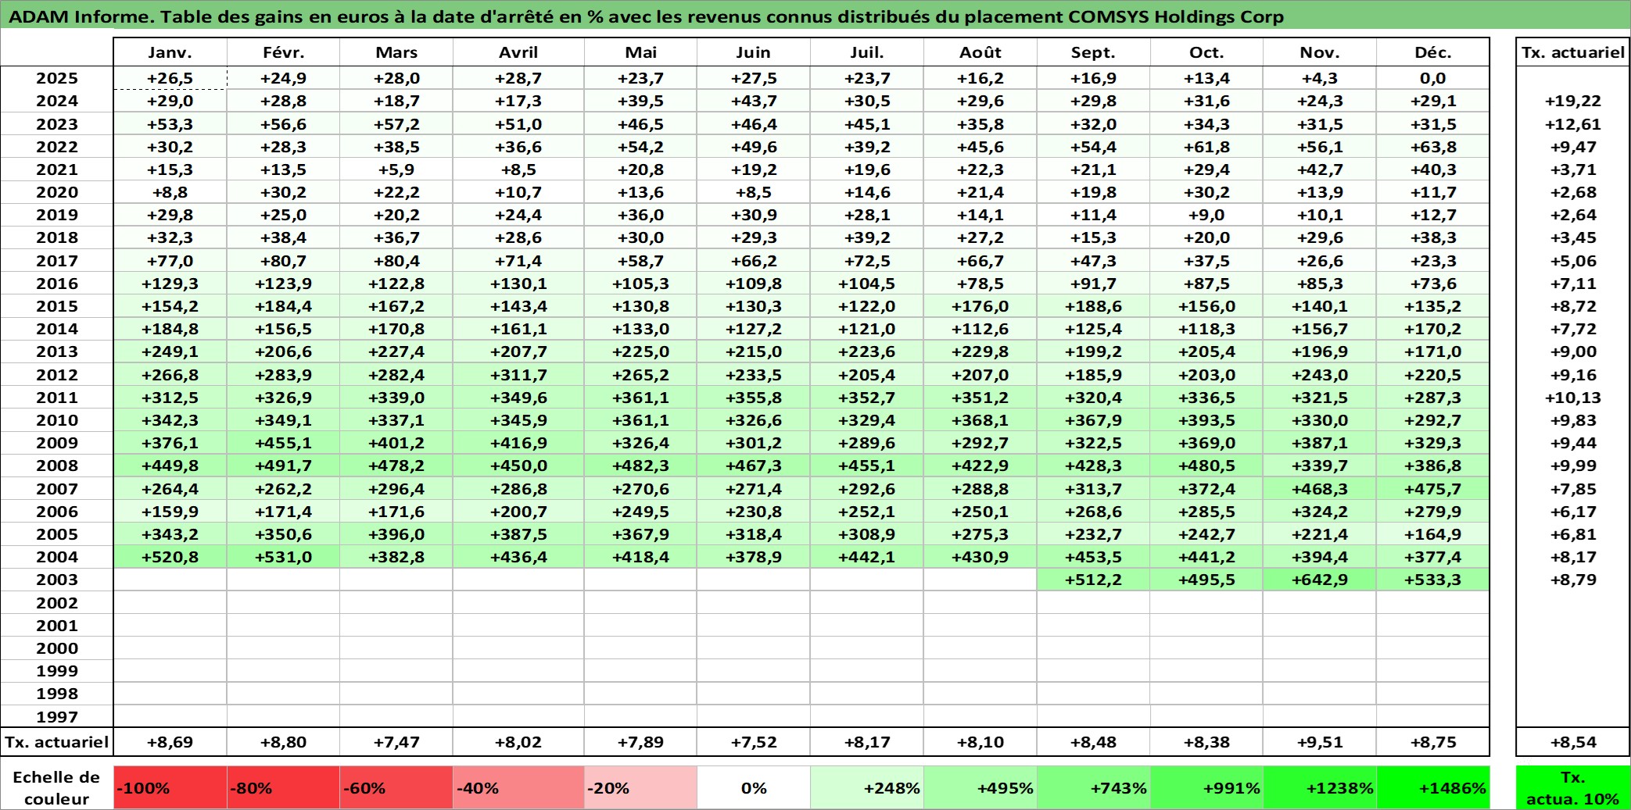
Task: Click the +491,7 cell in February 2008
Action: coord(283,466)
